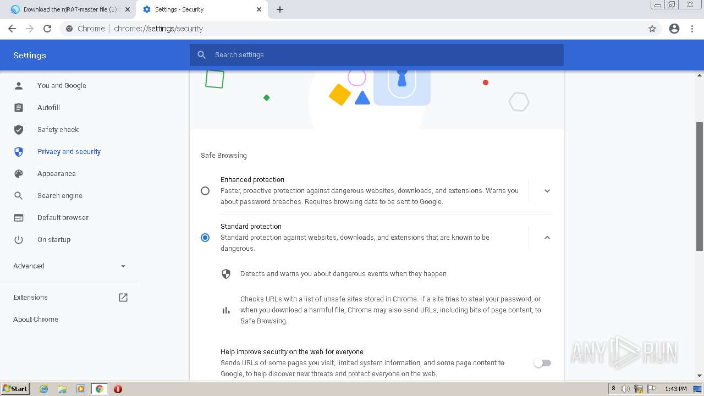Switch to the Download njRAT-master file tab
Image resolution: width=704 pixels, height=396 pixels.
click(70, 9)
